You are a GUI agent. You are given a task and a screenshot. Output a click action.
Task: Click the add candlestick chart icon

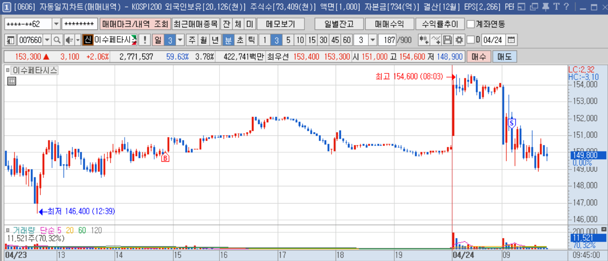(424, 40)
